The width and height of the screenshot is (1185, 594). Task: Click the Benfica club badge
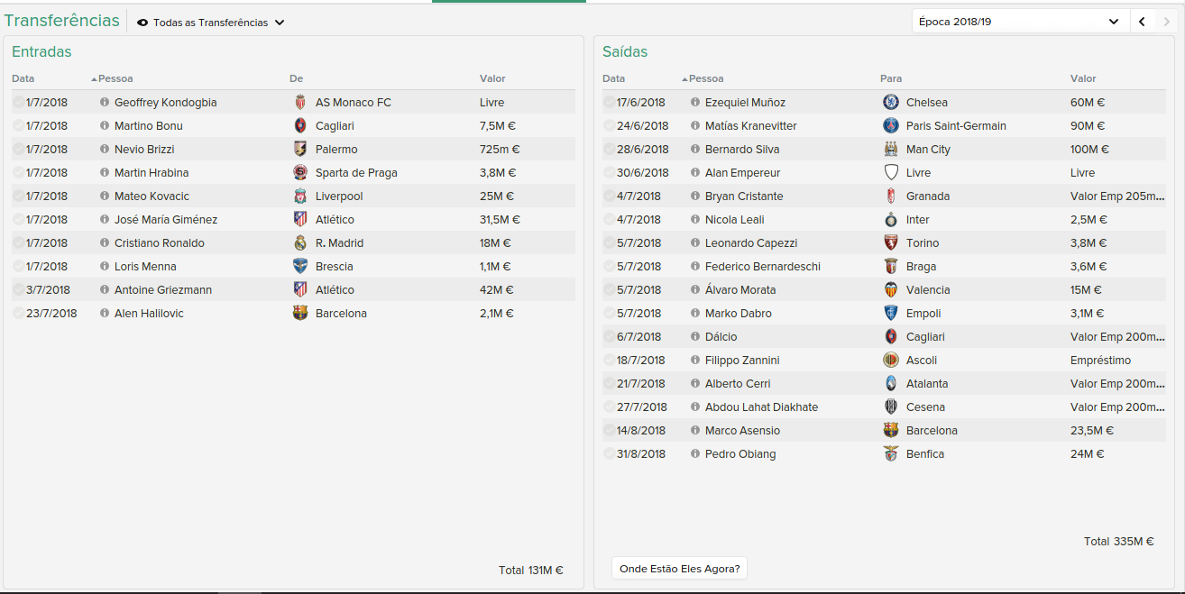tap(891, 453)
